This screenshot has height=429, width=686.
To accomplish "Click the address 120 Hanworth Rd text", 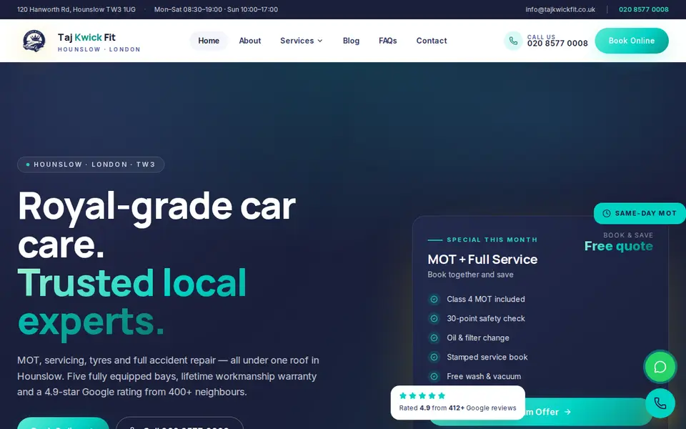I will (x=76, y=9).
